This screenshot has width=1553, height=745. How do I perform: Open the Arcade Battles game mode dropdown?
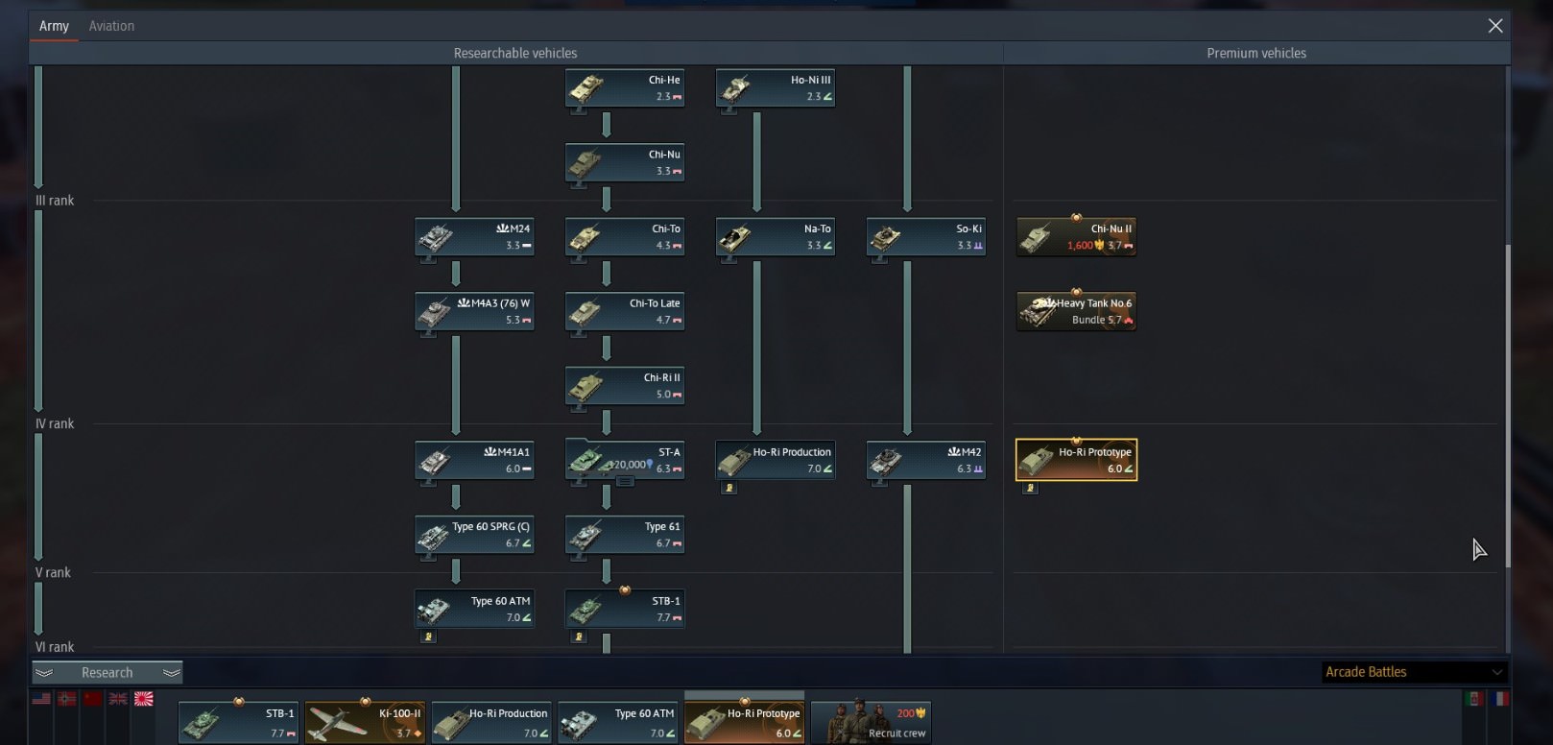[1414, 672]
